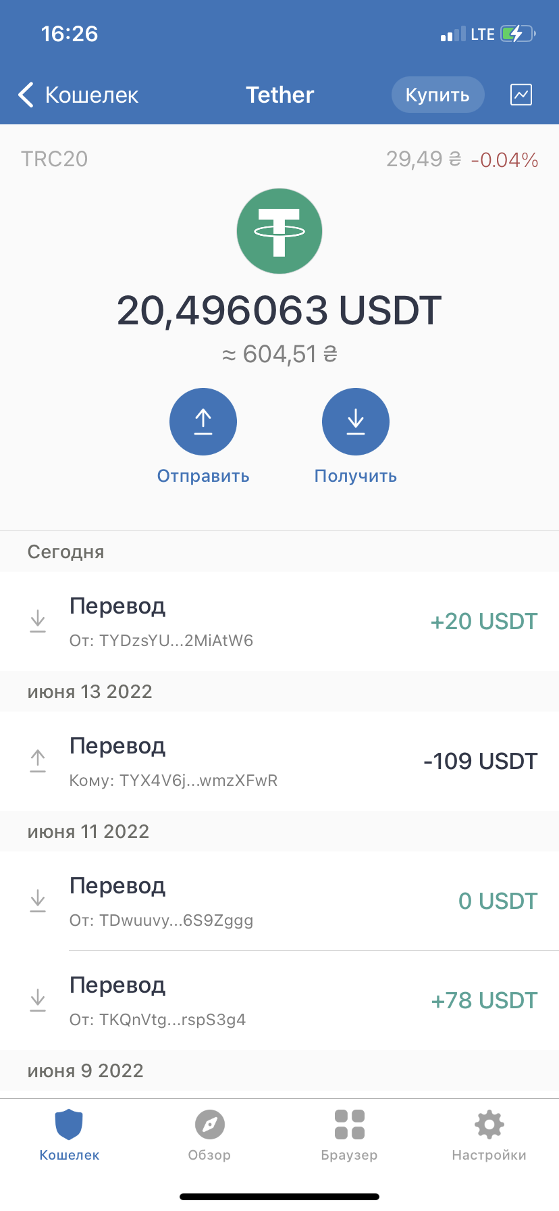Screen dimensions: 559x1211
Task: Tap the outgoing arrow icon beside TYX4V6j transfer
Action: pyautogui.click(x=38, y=761)
